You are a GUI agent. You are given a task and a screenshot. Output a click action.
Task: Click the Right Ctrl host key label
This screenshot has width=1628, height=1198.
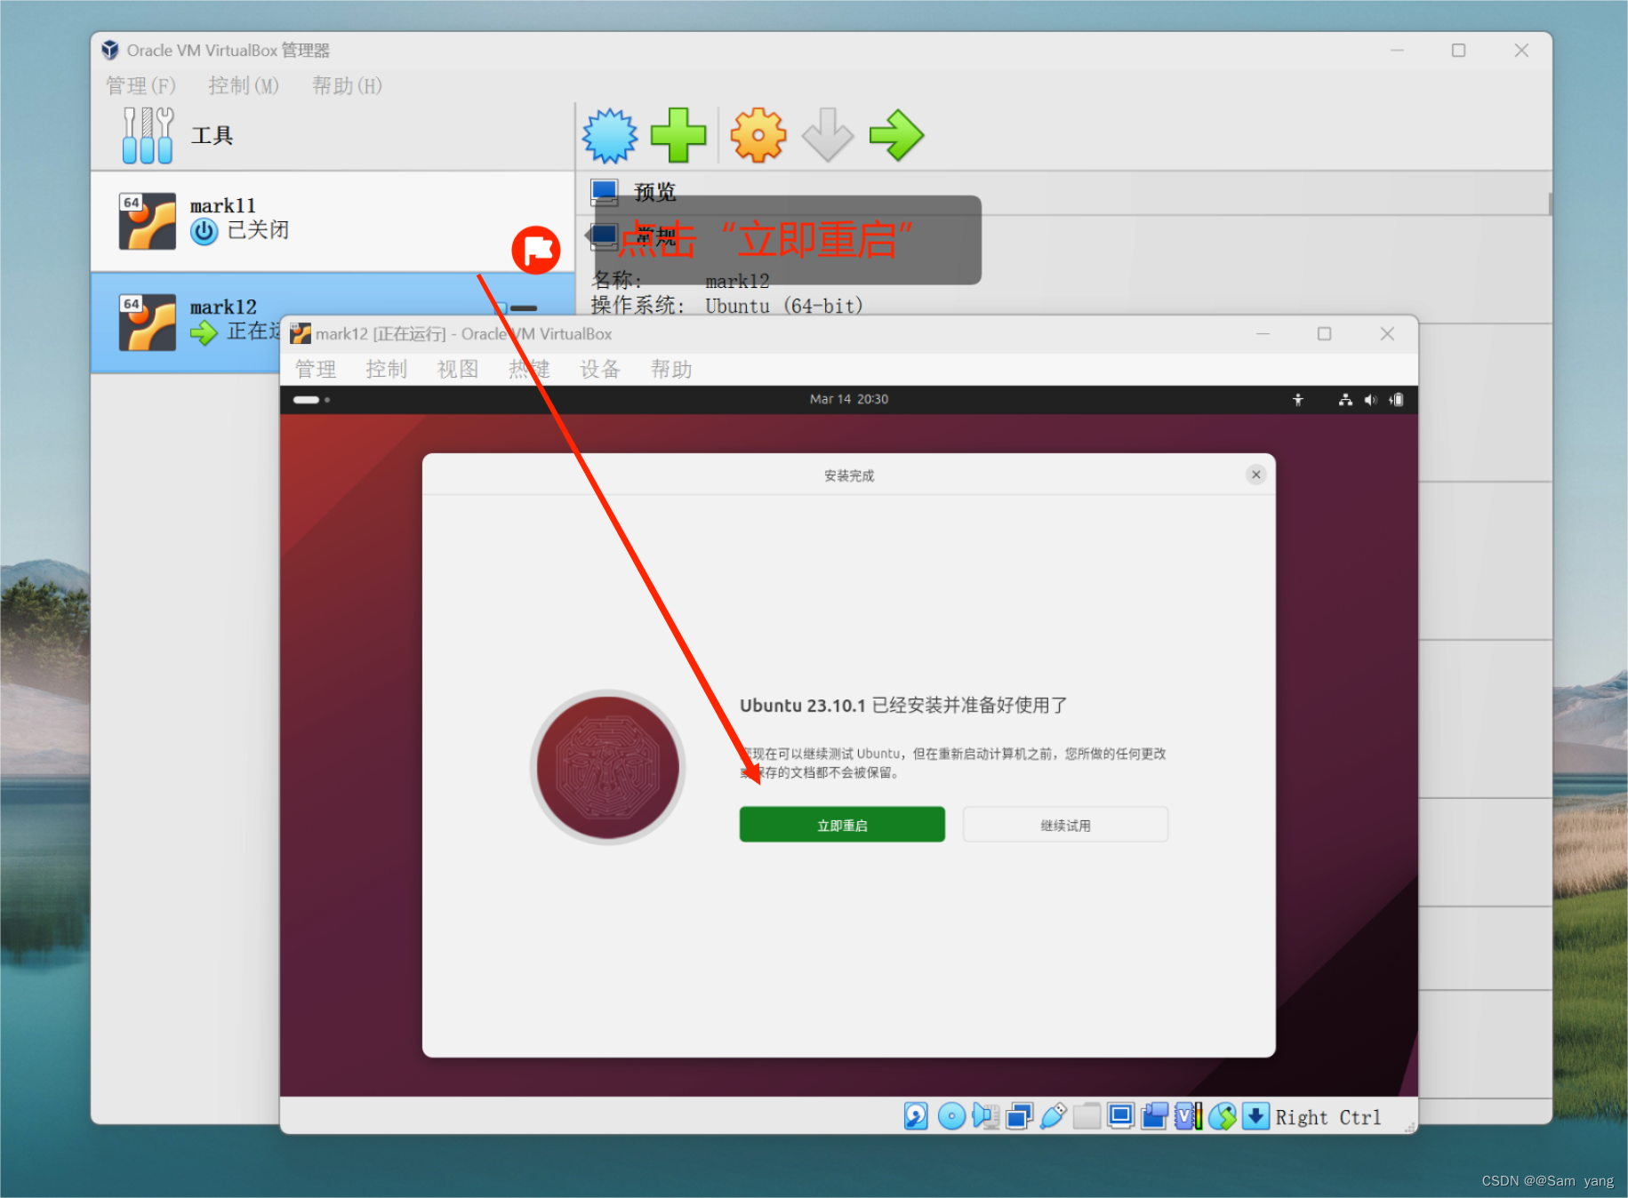tap(1328, 1117)
